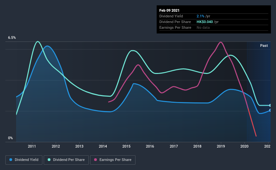The height and width of the screenshot is (170, 276).
Task: Click the blue Dividend Yield legend dot
Action: (11, 160)
